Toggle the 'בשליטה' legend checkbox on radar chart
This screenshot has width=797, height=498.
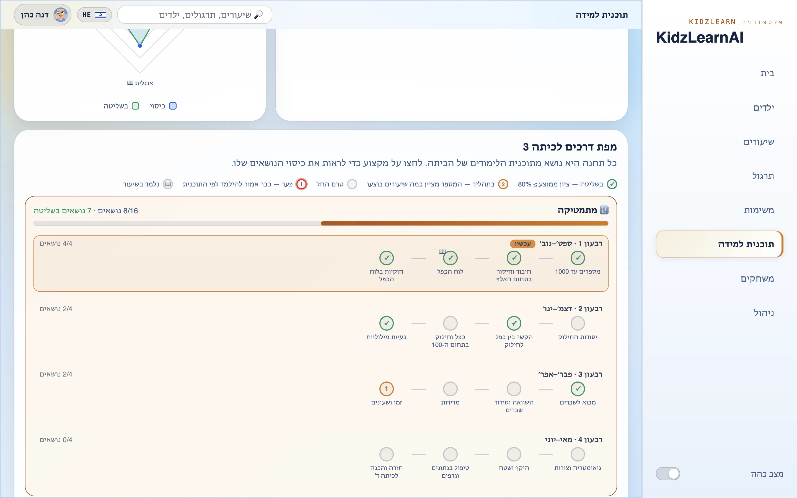(135, 106)
